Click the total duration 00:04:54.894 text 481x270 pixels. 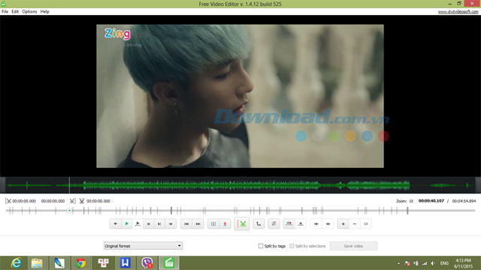pos(464,201)
